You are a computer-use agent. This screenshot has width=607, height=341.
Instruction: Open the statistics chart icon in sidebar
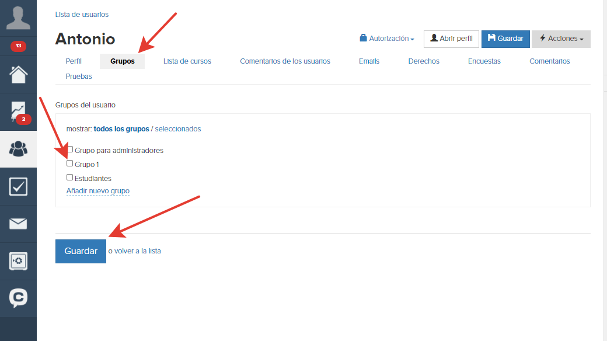(18, 112)
